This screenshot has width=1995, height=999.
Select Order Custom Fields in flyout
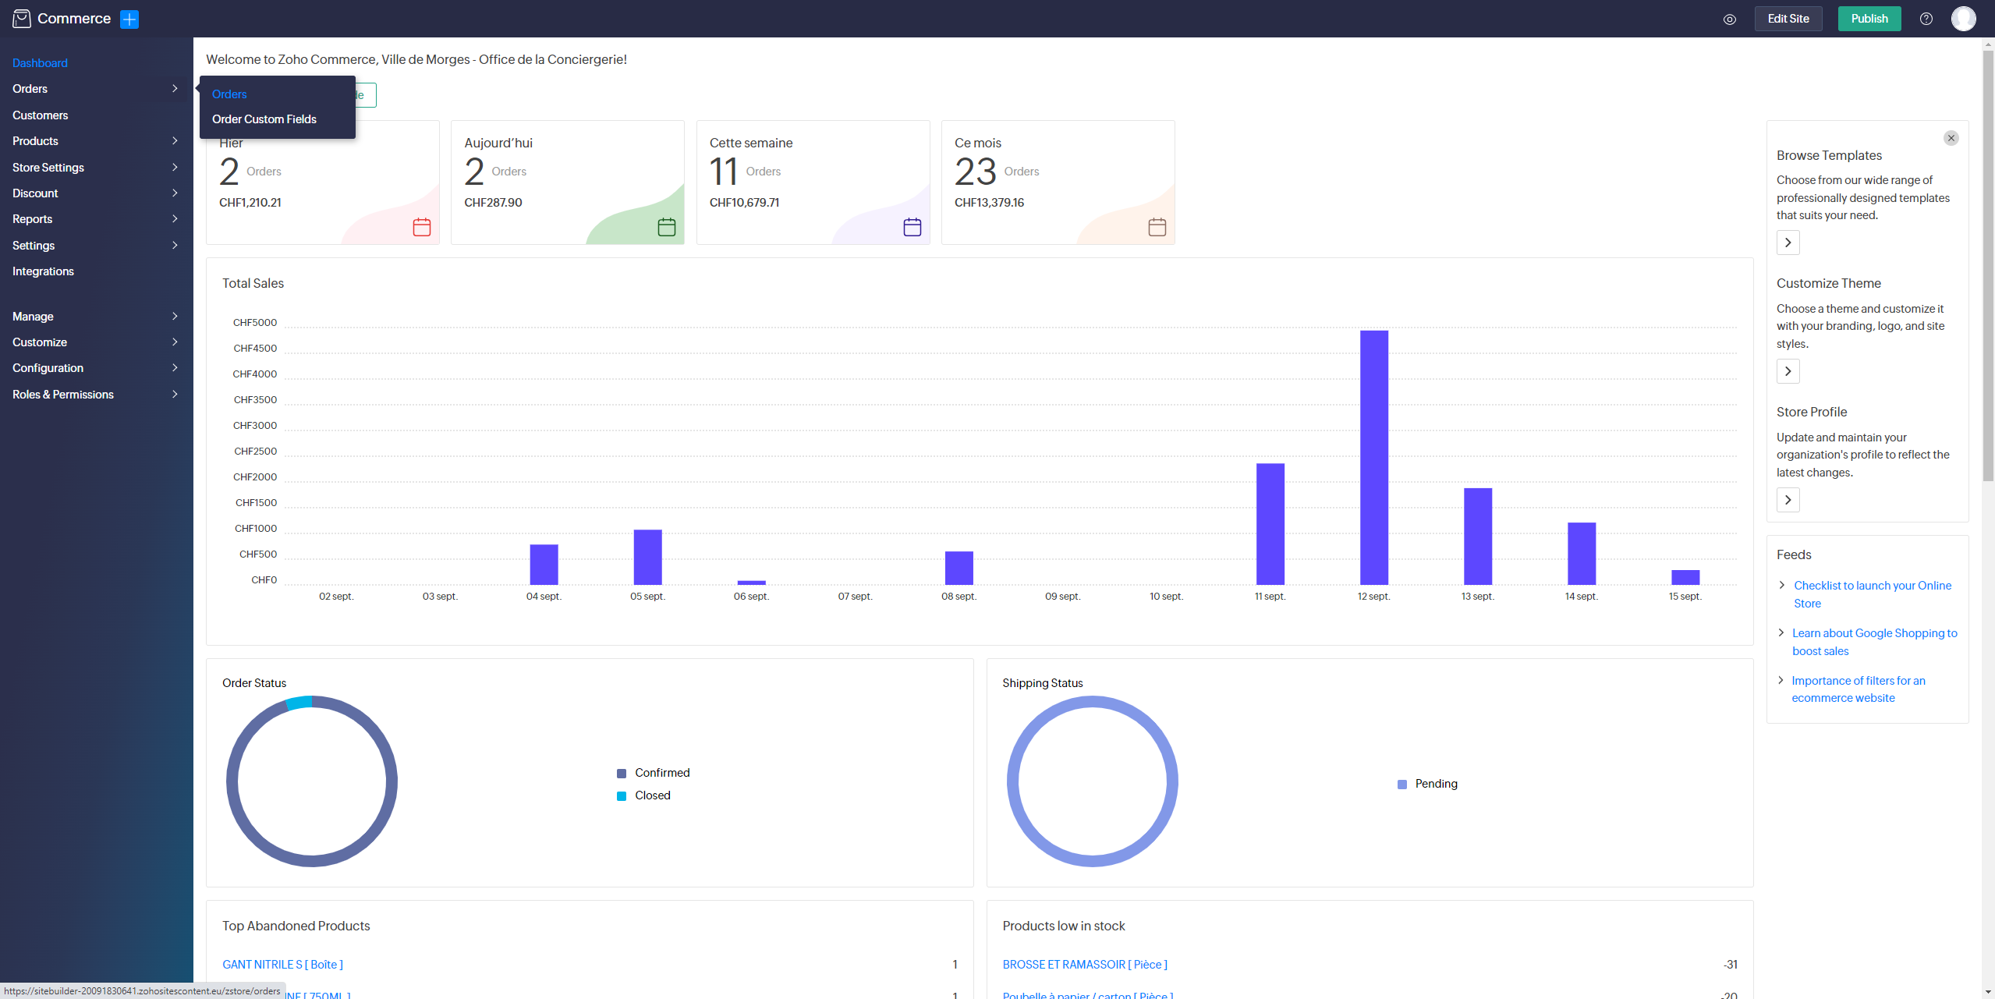[x=264, y=119]
